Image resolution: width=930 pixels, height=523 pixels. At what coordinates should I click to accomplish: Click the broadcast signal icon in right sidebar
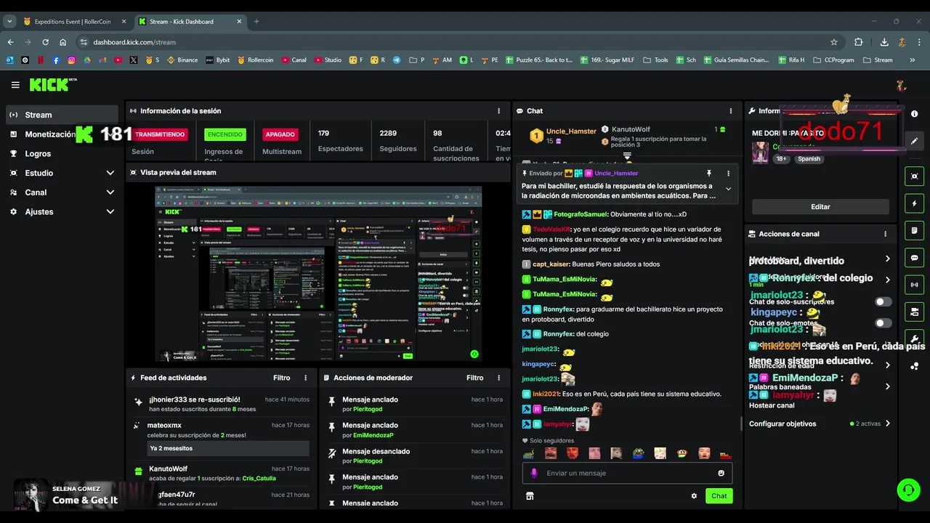click(914, 285)
